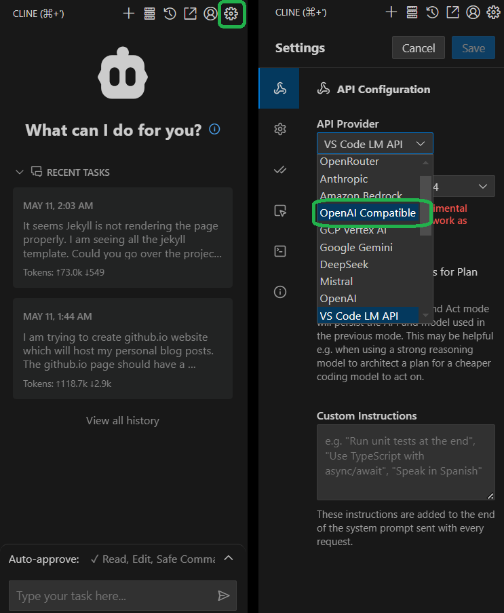The image size is (504, 613).
Task: Click provider list scroll down arrow
Action: (425, 315)
